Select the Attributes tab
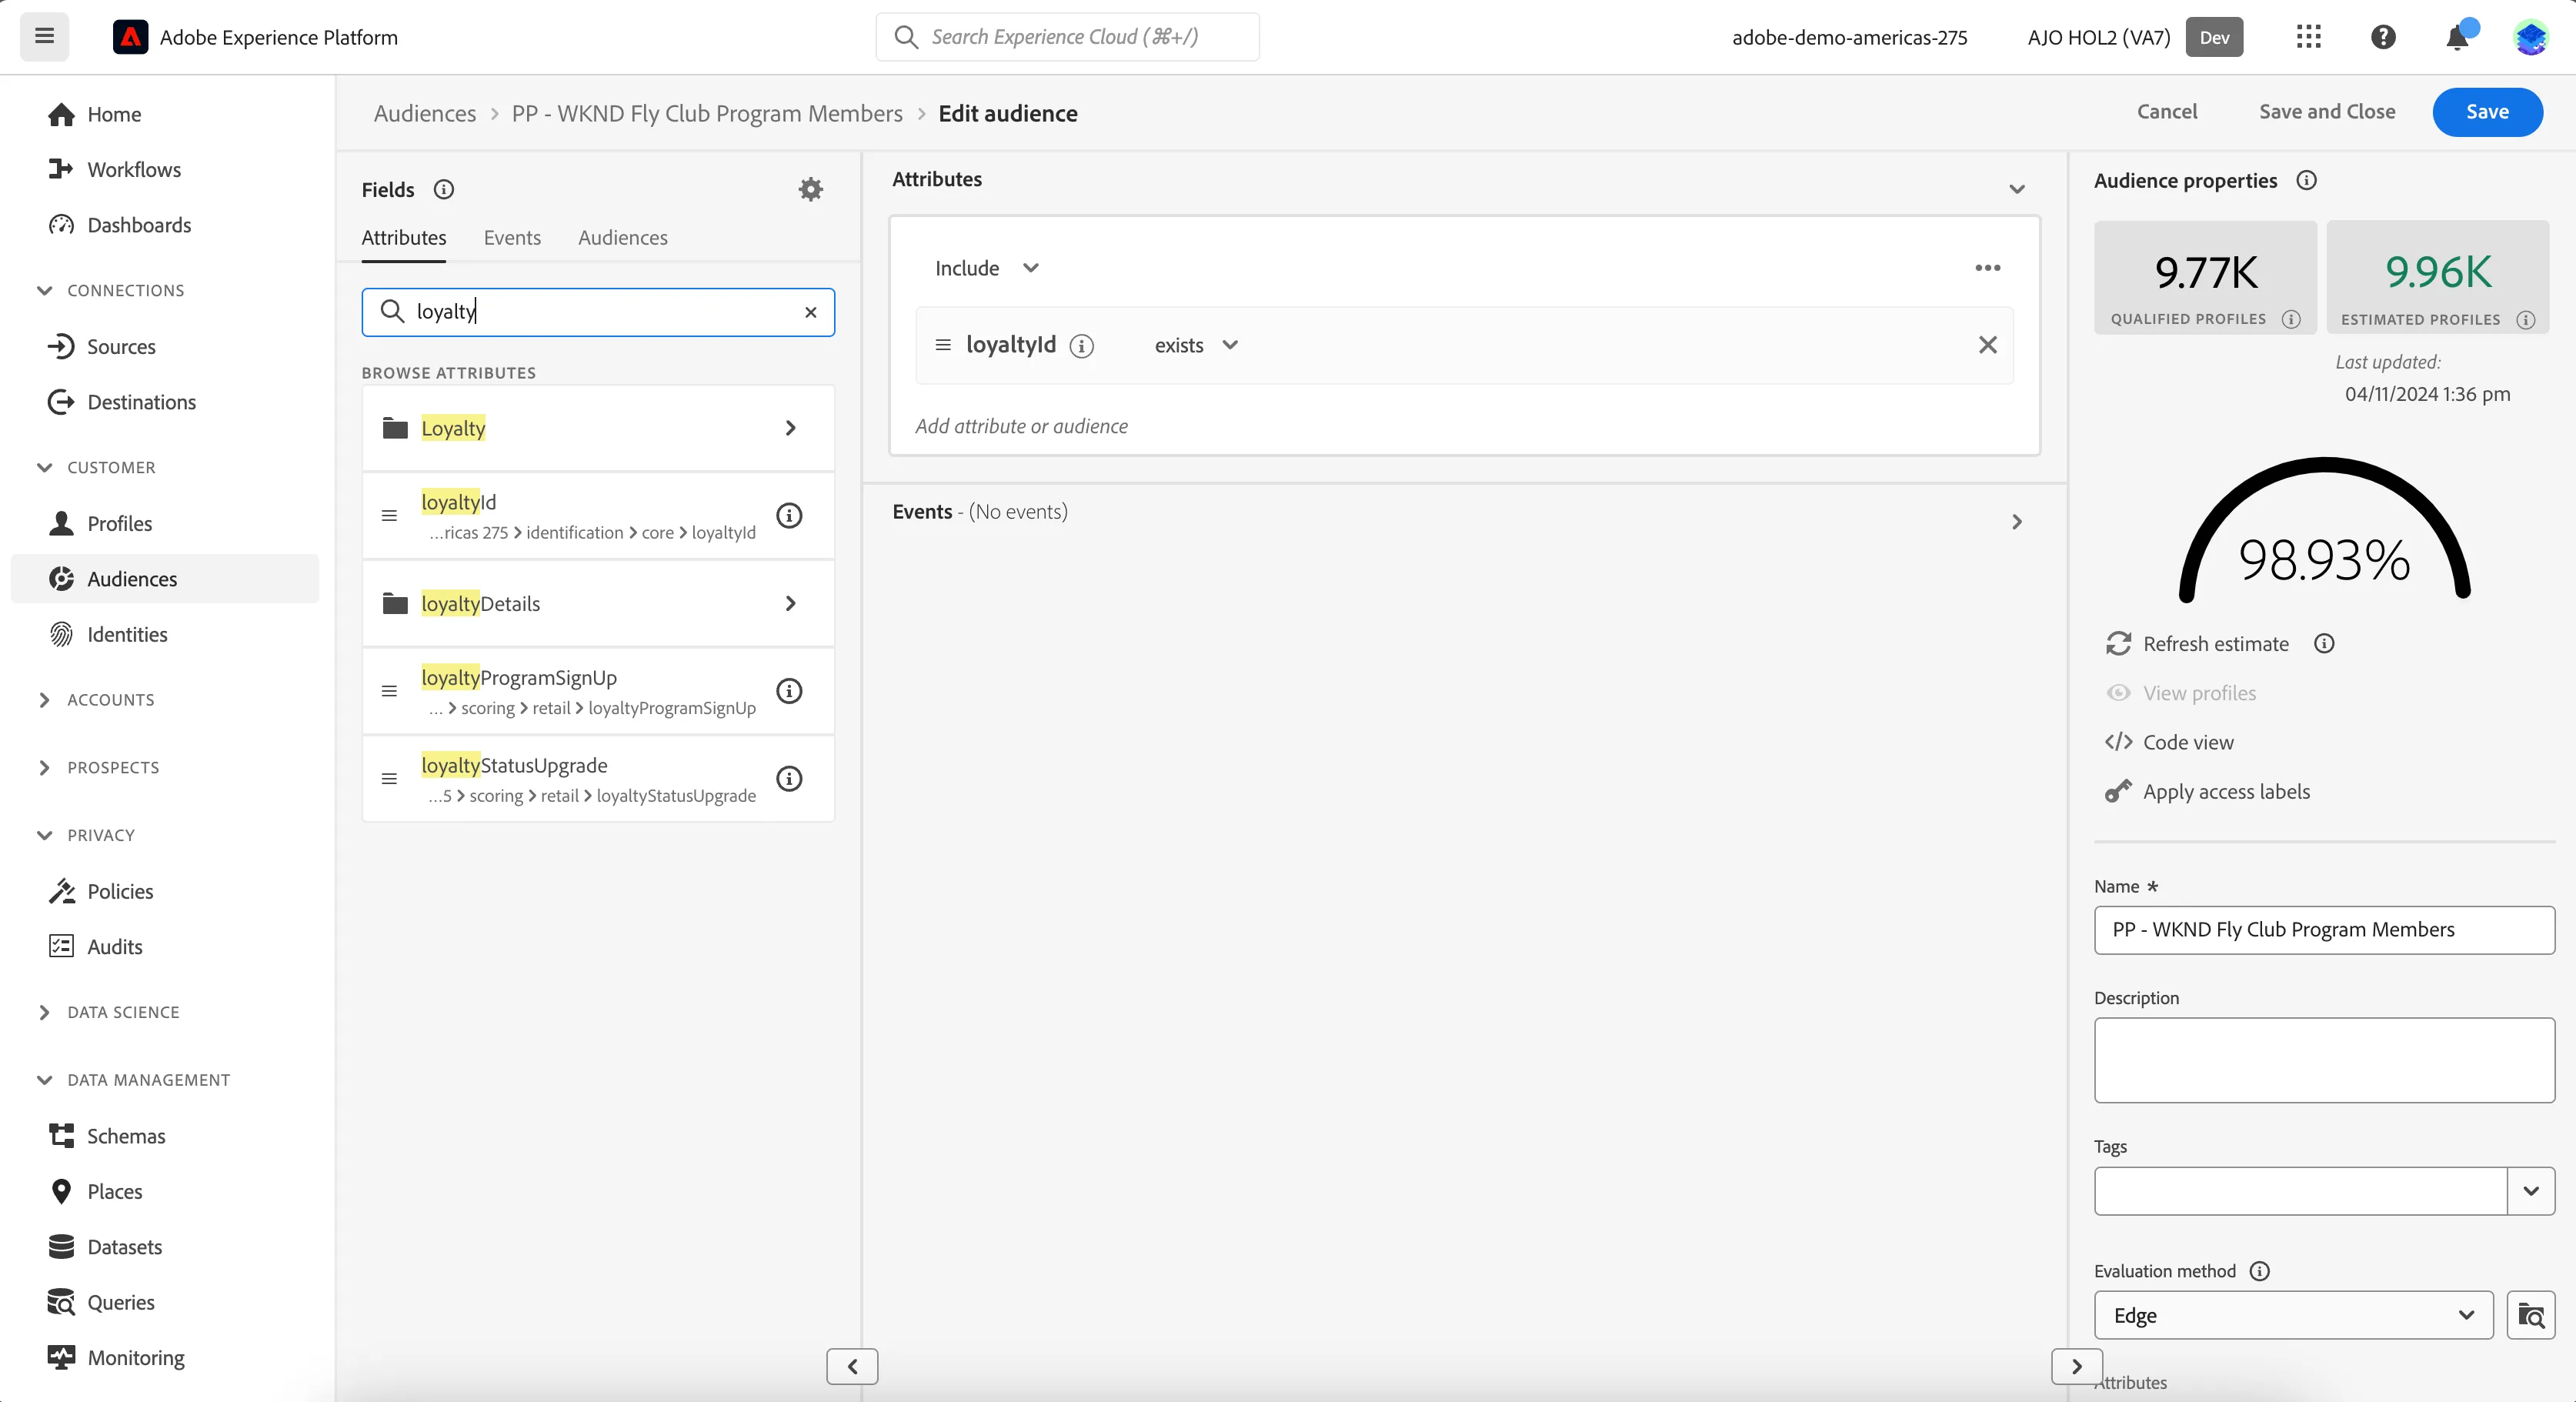The height and width of the screenshot is (1402, 2576). (404, 237)
